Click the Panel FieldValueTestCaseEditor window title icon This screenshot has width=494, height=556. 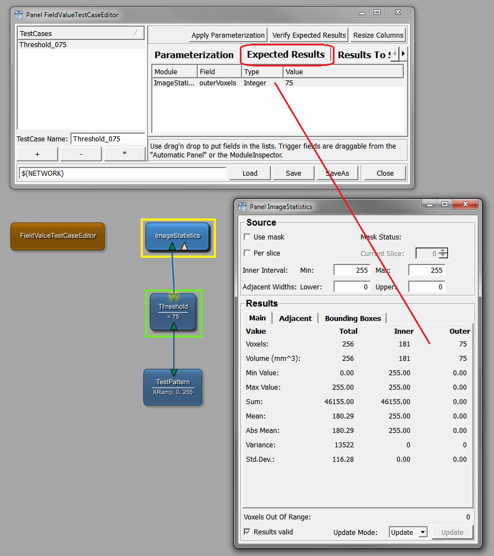[18, 15]
